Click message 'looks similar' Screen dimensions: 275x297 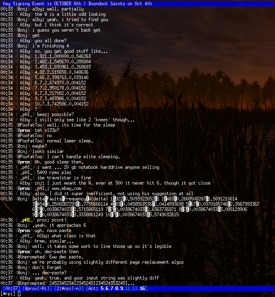[48, 151]
